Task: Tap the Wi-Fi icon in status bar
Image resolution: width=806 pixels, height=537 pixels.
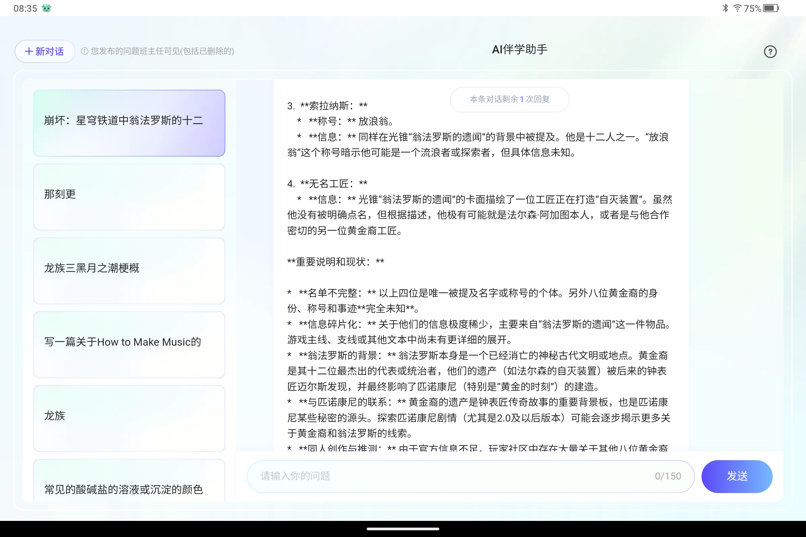Action: pos(737,8)
